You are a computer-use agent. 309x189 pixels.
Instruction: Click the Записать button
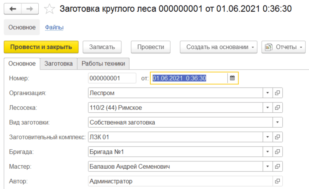(102, 47)
